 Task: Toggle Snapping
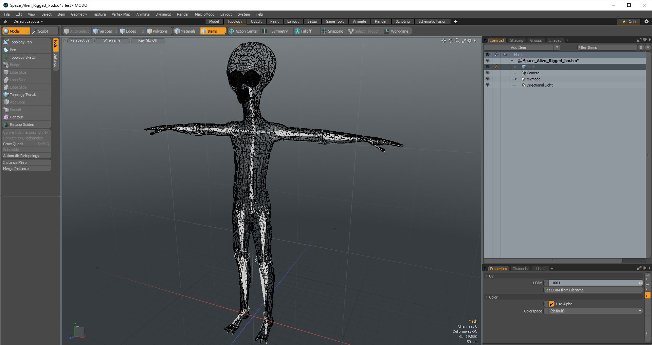pyautogui.click(x=333, y=31)
